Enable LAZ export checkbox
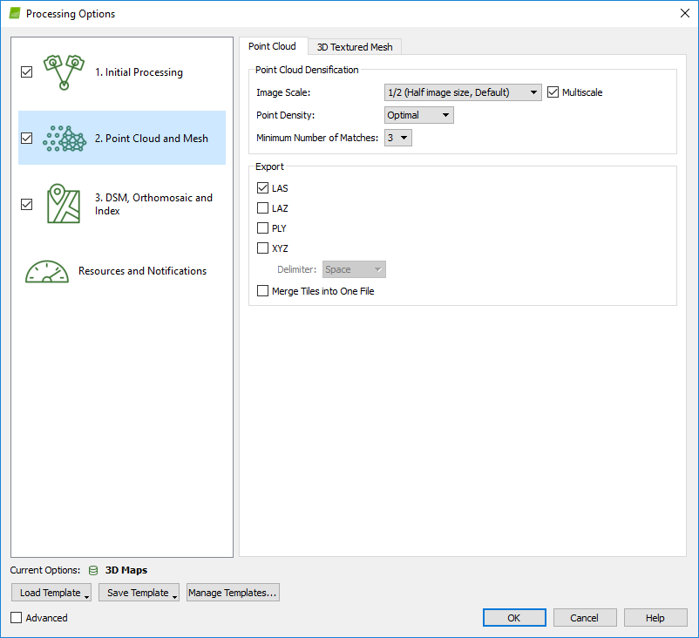 [x=262, y=208]
